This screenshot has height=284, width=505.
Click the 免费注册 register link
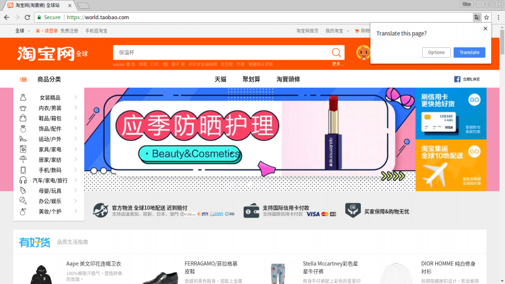click(69, 31)
